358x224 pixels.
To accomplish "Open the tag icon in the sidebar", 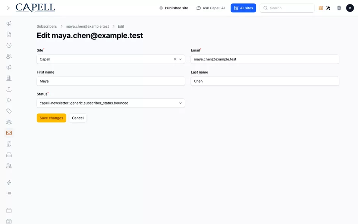I will click(x=9, y=111).
